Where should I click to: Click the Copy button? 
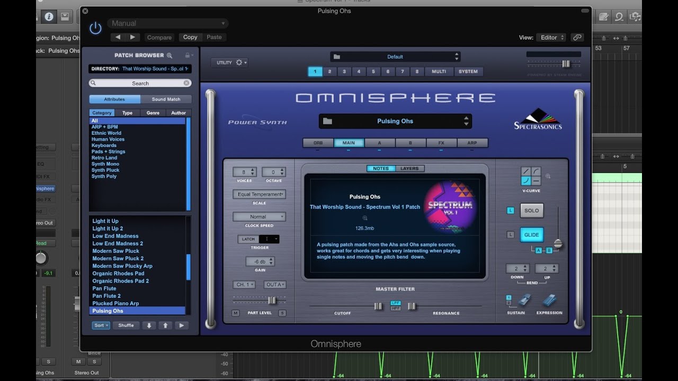click(190, 37)
